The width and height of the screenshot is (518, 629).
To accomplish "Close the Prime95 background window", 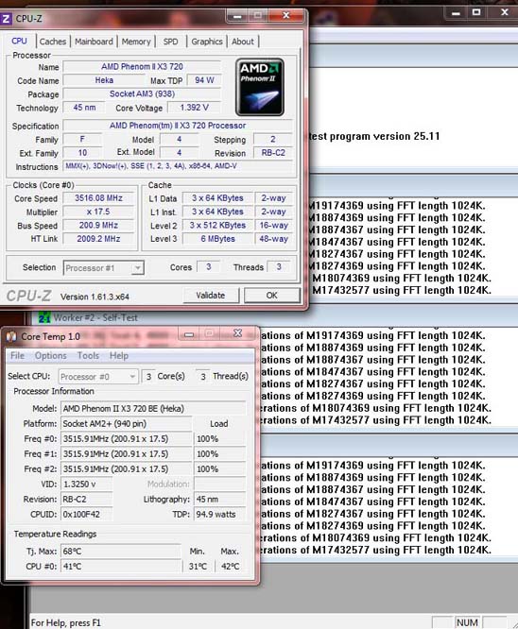I will (x=505, y=13).
